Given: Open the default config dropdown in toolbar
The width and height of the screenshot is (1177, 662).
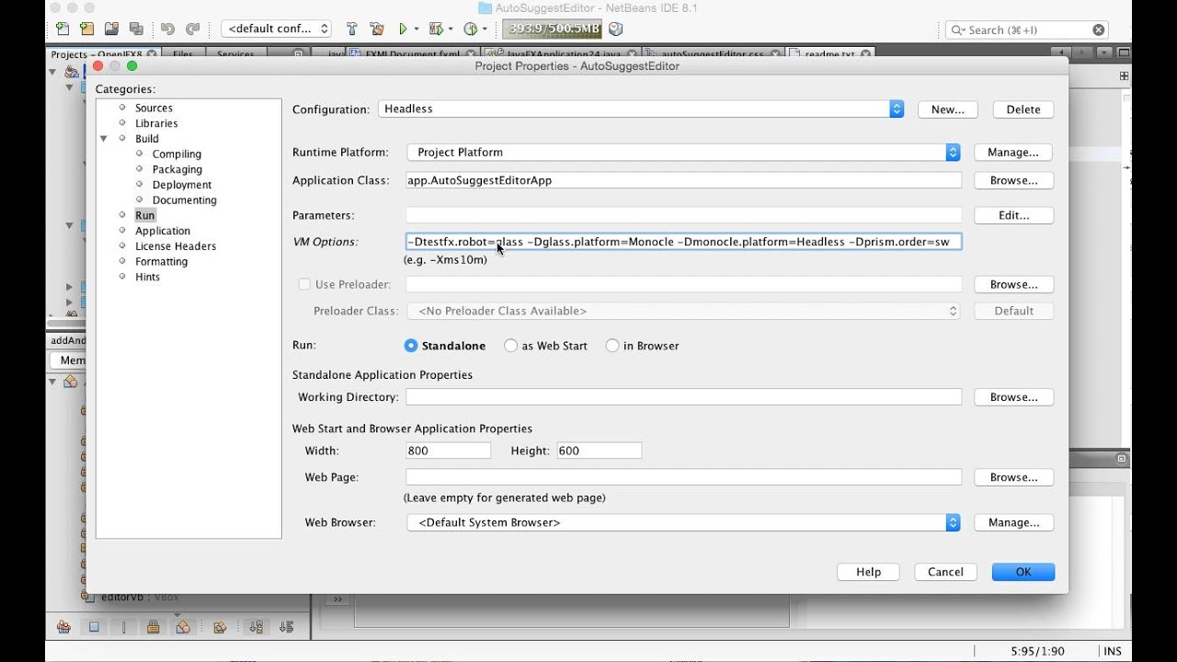Looking at the screenshot, I should [276, 29].
